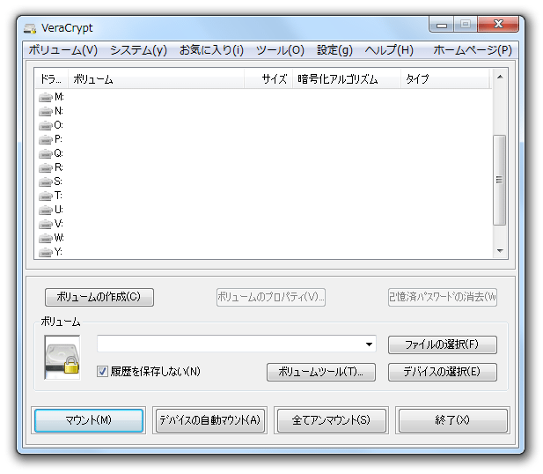
Task: Click the タイプ column header
Action: click(444, 79)
